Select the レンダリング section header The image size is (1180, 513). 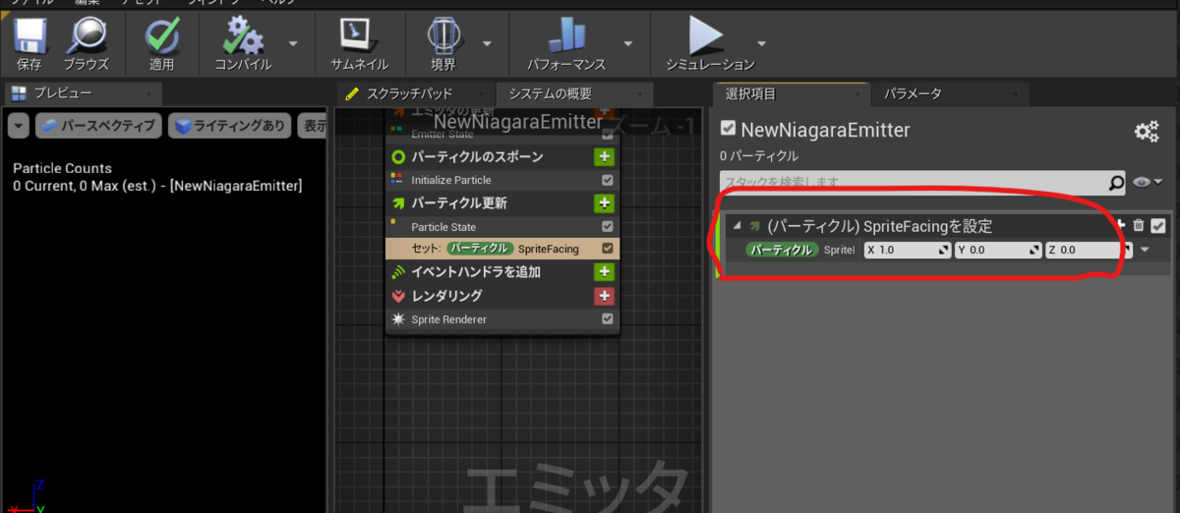tap(502, 295)
